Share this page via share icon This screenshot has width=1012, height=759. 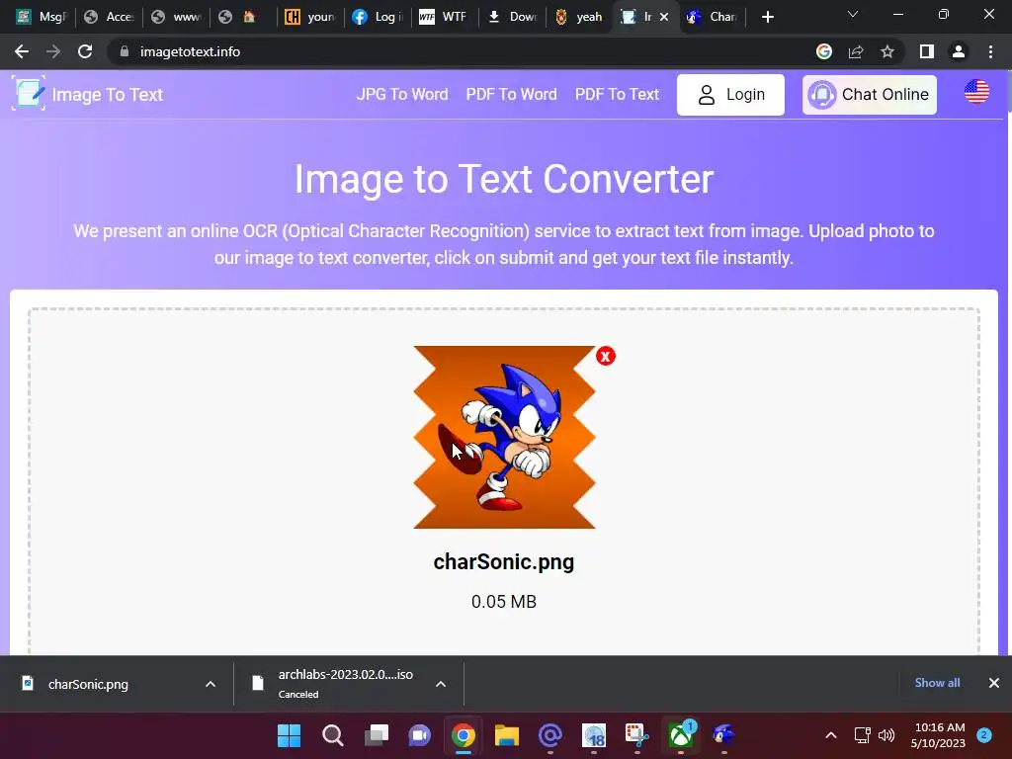click(x=856, y=51)
